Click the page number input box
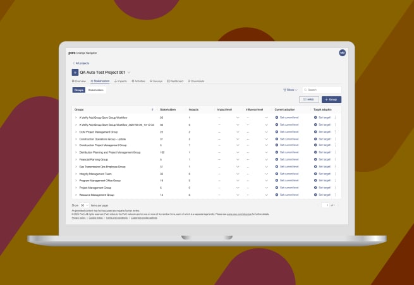 tap(325, 205)
